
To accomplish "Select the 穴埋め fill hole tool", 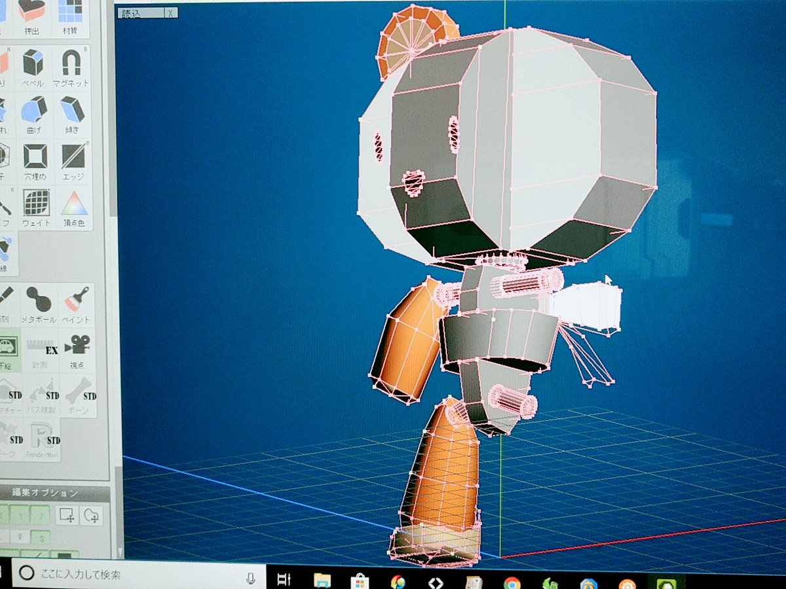I will [x=36, y=161].
